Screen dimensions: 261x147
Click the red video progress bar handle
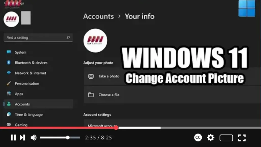116,128
